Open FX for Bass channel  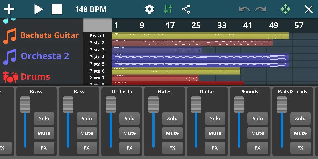click(87, 148)
